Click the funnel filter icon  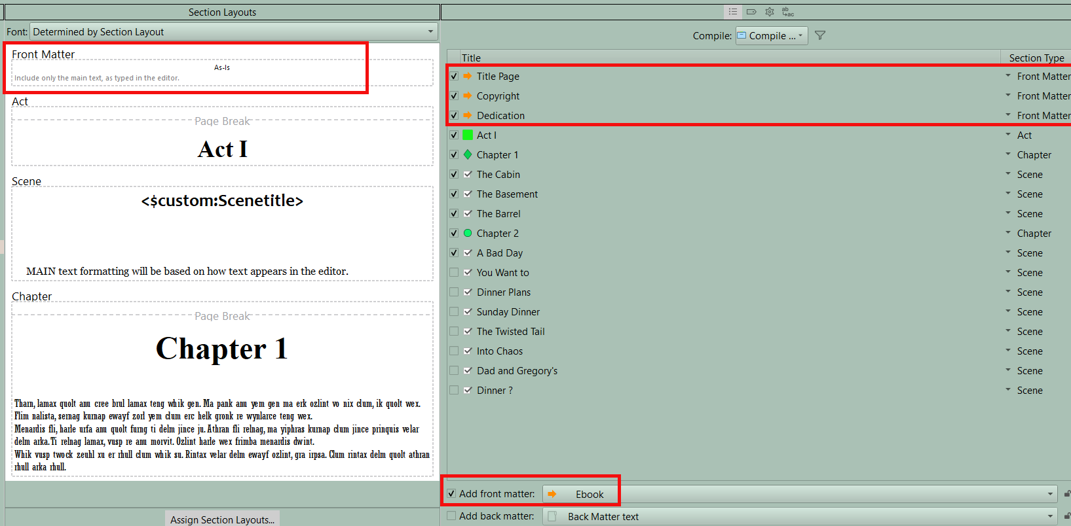tap(820, 35)
